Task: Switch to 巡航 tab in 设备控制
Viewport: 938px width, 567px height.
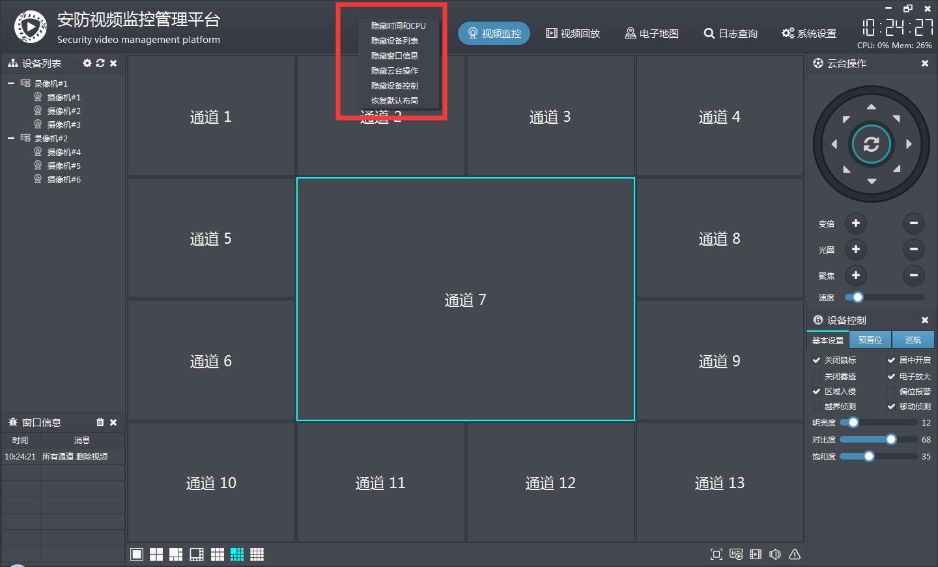Action: [x=913, y=340]
